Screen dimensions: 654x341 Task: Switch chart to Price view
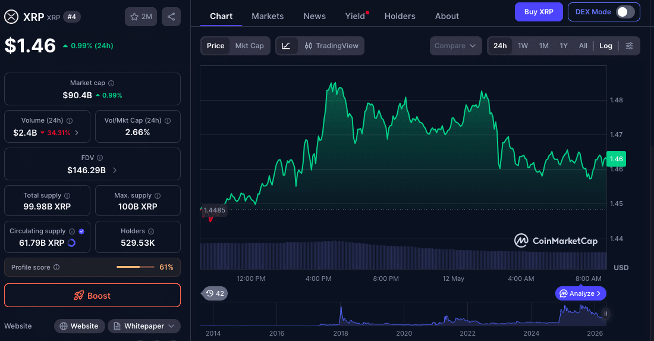tap(216, 46)
